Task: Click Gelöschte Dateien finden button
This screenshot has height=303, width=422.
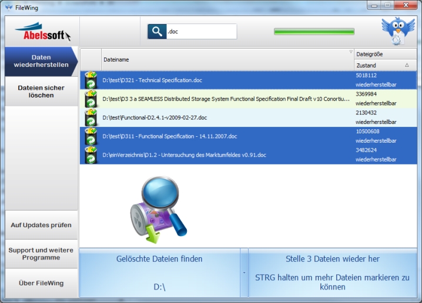Action: pyautogui.click(x=159, y=272)
